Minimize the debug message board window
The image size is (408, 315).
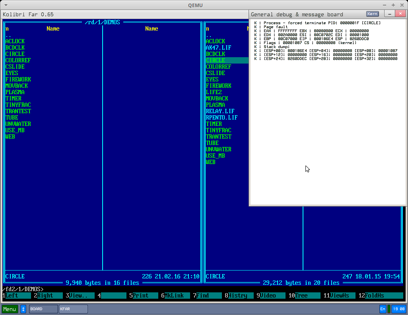(390, 14)
